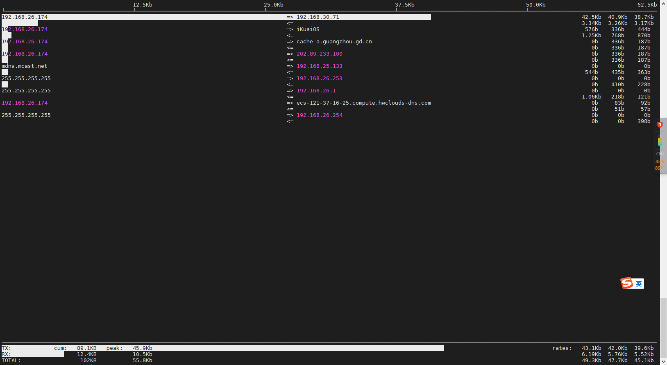Select source 192.168.26.174 in hwclouds-dns row
The image size is (667, 365).
25,103
